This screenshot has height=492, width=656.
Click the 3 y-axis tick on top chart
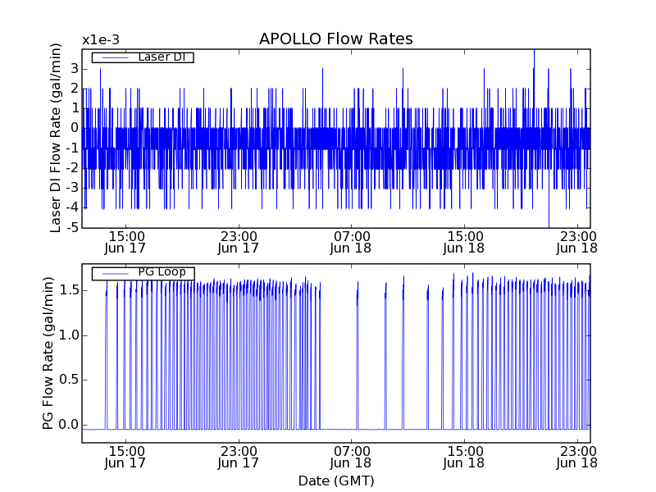(74, 69)
